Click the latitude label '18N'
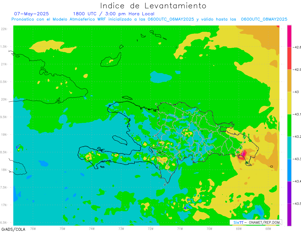Image resolution: width=301 pixels, height=232 pixels. tap(4, 170)
